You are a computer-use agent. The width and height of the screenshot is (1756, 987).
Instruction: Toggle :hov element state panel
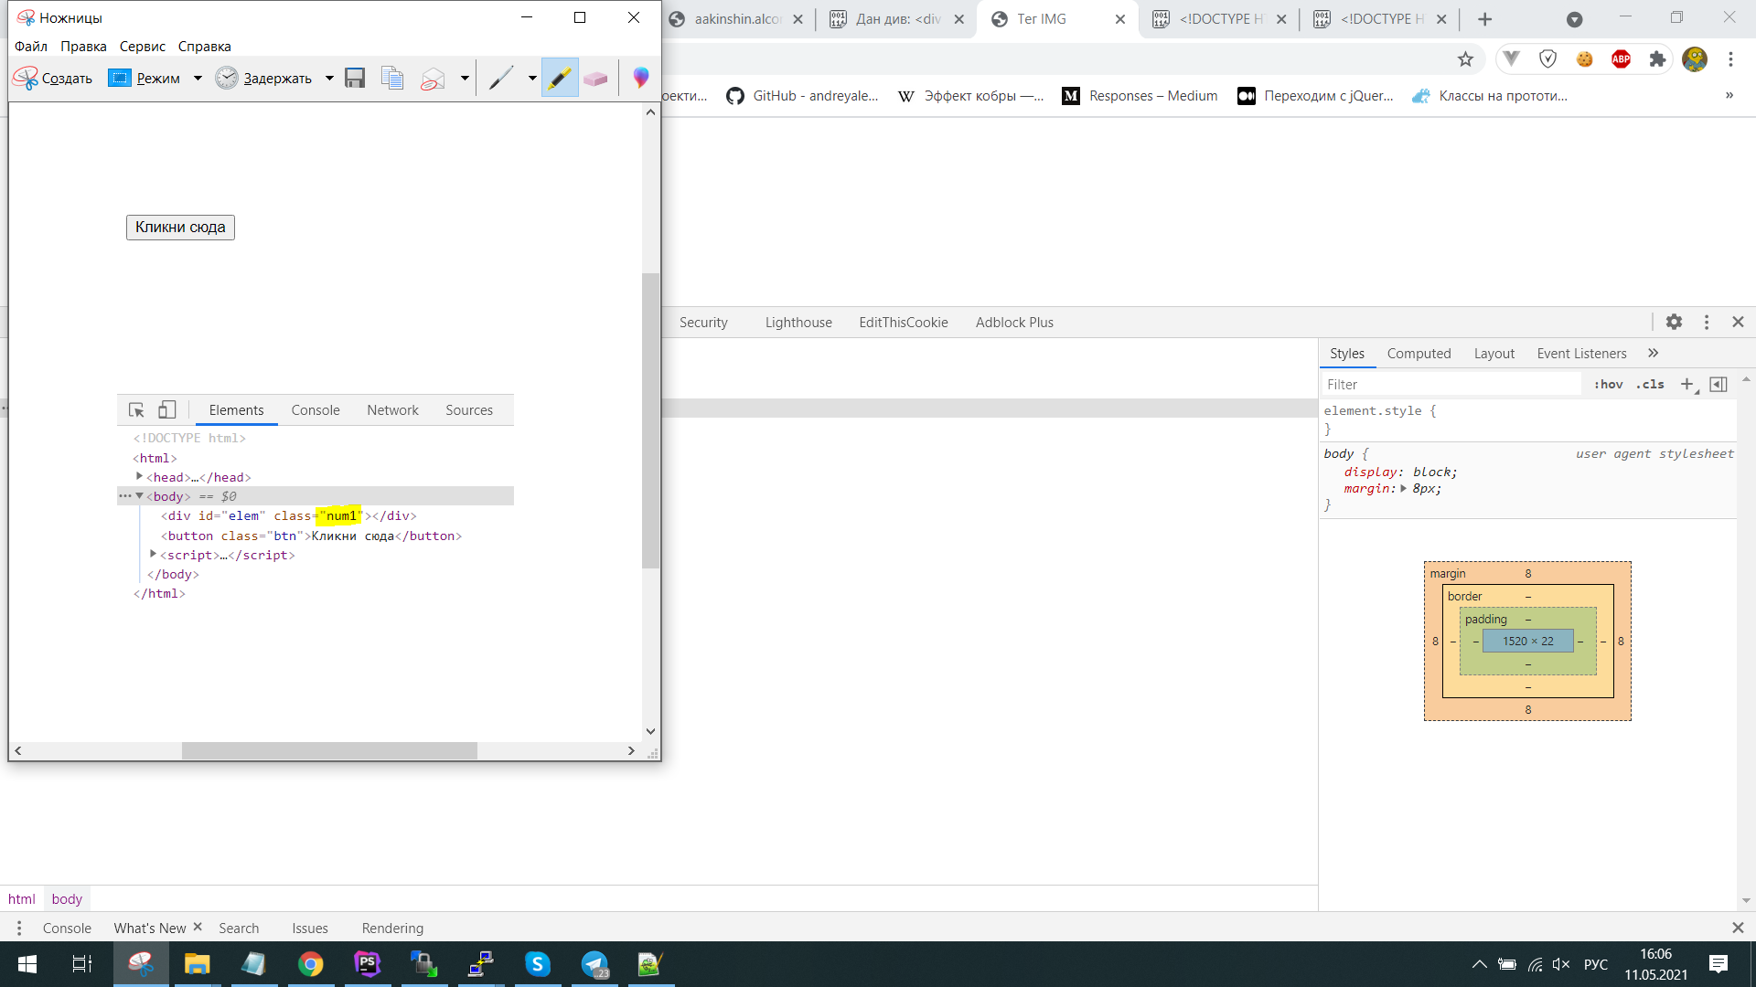point(1608,385)
